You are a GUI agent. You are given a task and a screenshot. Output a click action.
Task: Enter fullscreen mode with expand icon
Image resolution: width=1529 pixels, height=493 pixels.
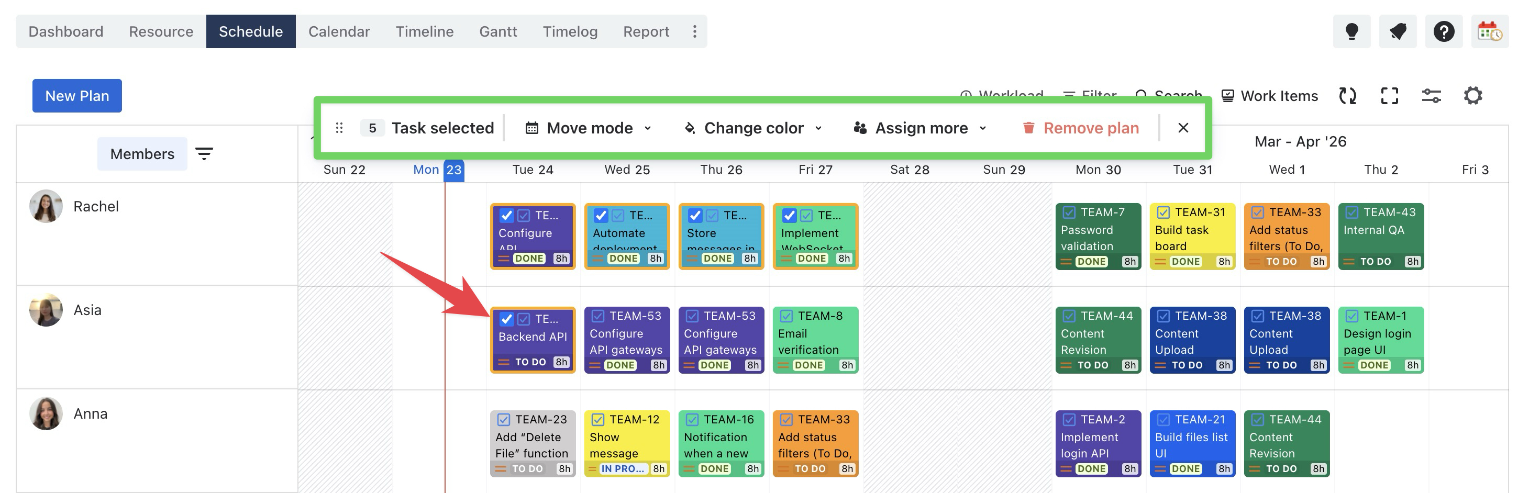click(x=1390, y=96)
